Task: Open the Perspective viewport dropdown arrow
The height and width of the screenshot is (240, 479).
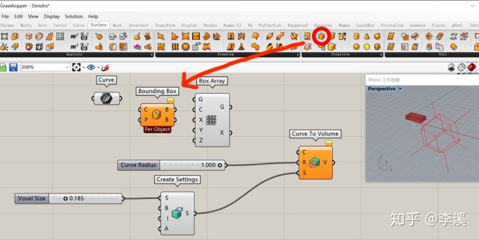Action: 400,89
